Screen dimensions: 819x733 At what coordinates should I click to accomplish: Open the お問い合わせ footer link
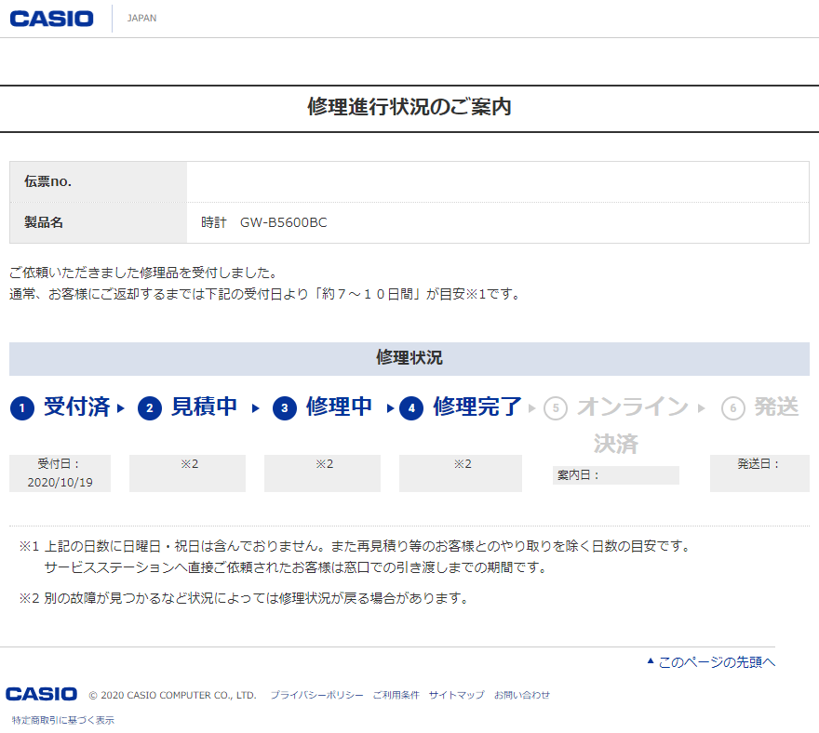pos(521,695)
